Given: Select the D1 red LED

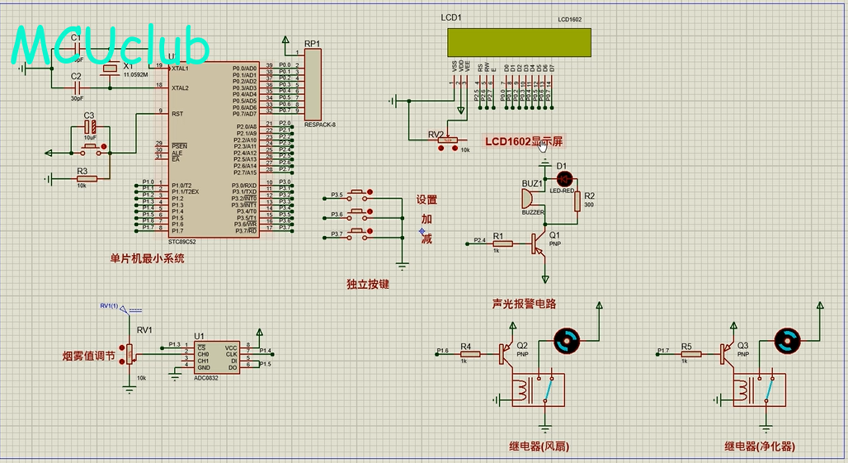Looking at the screenshot, I should pyautogui.click(x=564, y=177).
